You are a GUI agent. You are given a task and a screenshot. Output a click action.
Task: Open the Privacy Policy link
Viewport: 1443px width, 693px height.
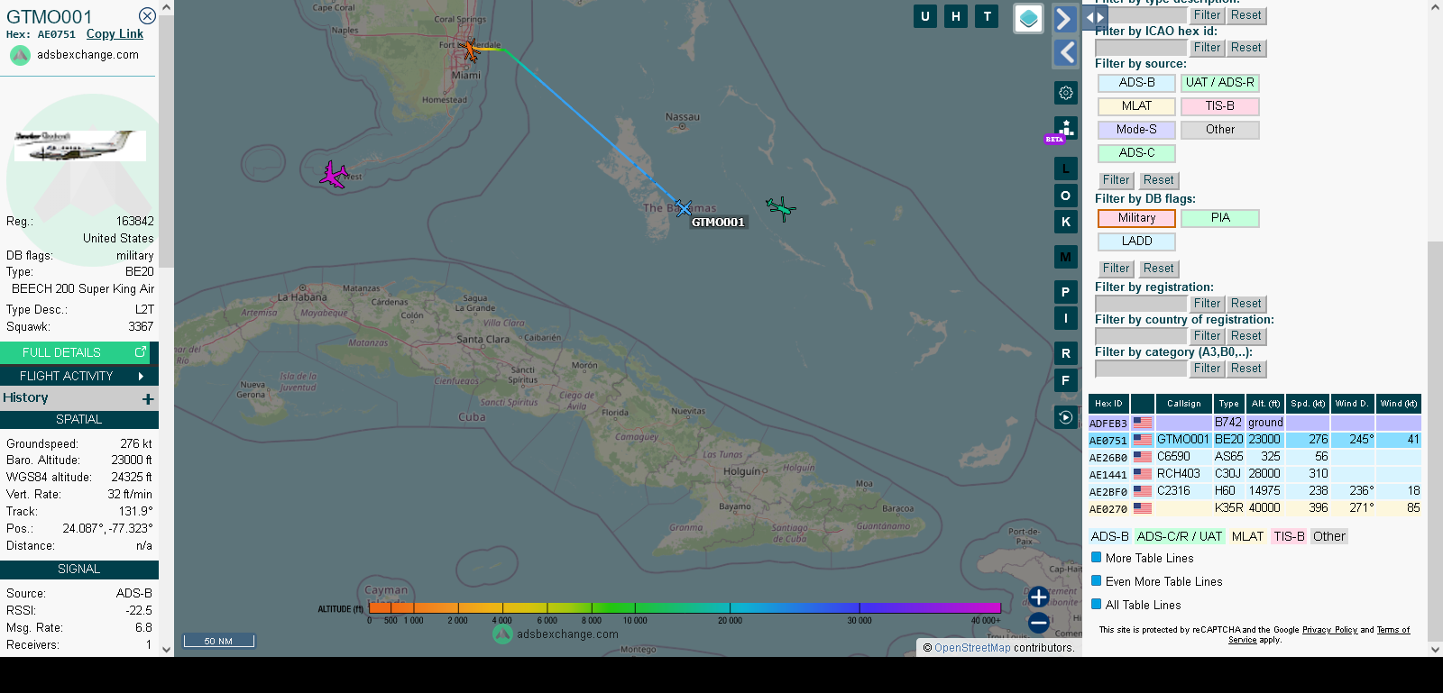click(1329, 630)
